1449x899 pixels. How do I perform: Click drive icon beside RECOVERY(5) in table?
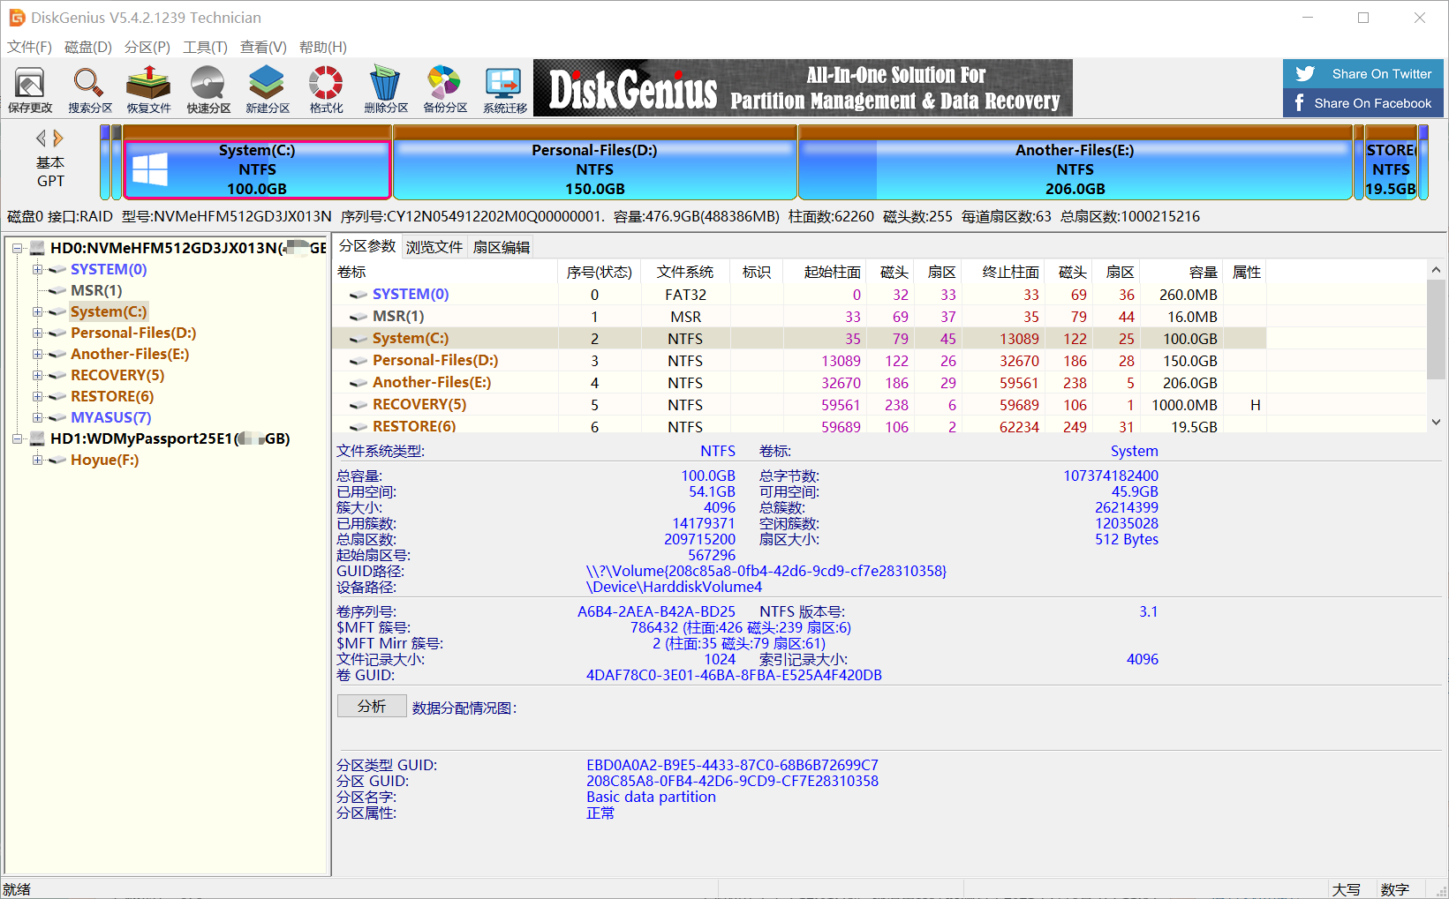click(x=358, y=405)
